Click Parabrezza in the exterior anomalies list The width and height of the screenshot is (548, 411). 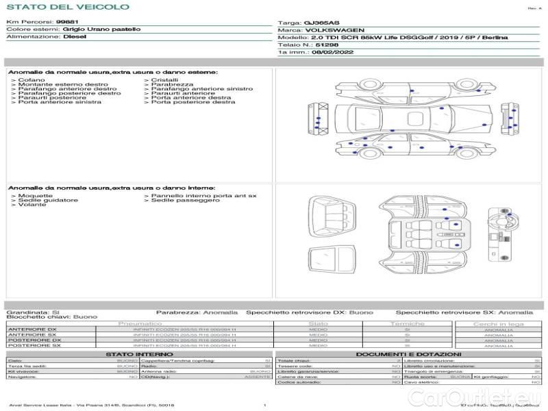172,84
